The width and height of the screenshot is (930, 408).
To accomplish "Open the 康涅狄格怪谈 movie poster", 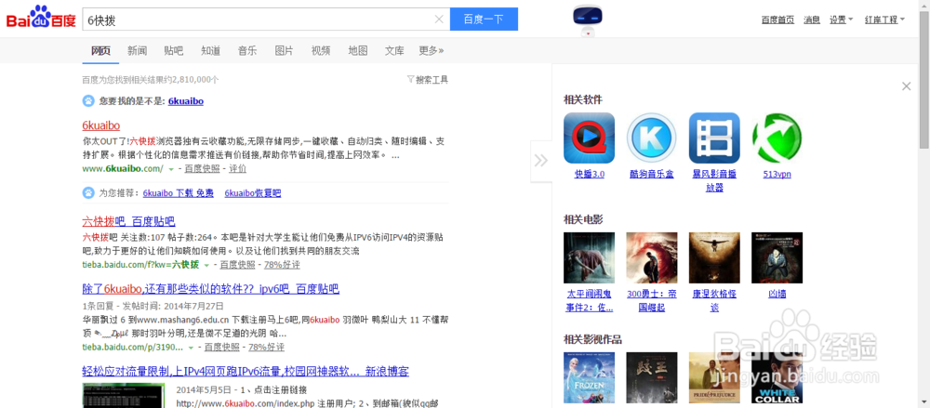I will (x=714, y=257).
